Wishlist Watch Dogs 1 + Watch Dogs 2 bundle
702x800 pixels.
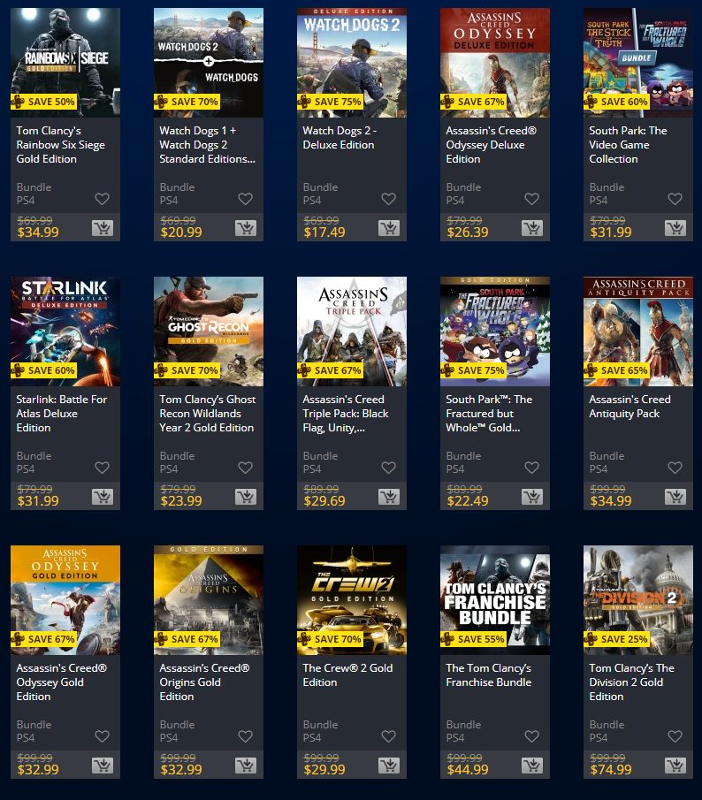[x=246, y=199]
